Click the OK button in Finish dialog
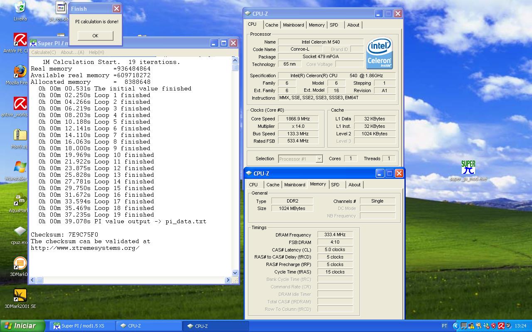 95,36
